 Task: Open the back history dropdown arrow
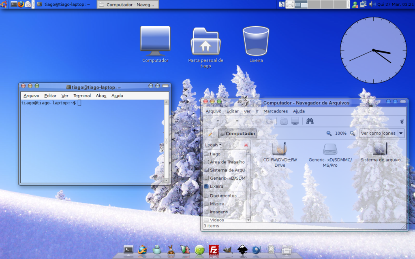[218, 121]
